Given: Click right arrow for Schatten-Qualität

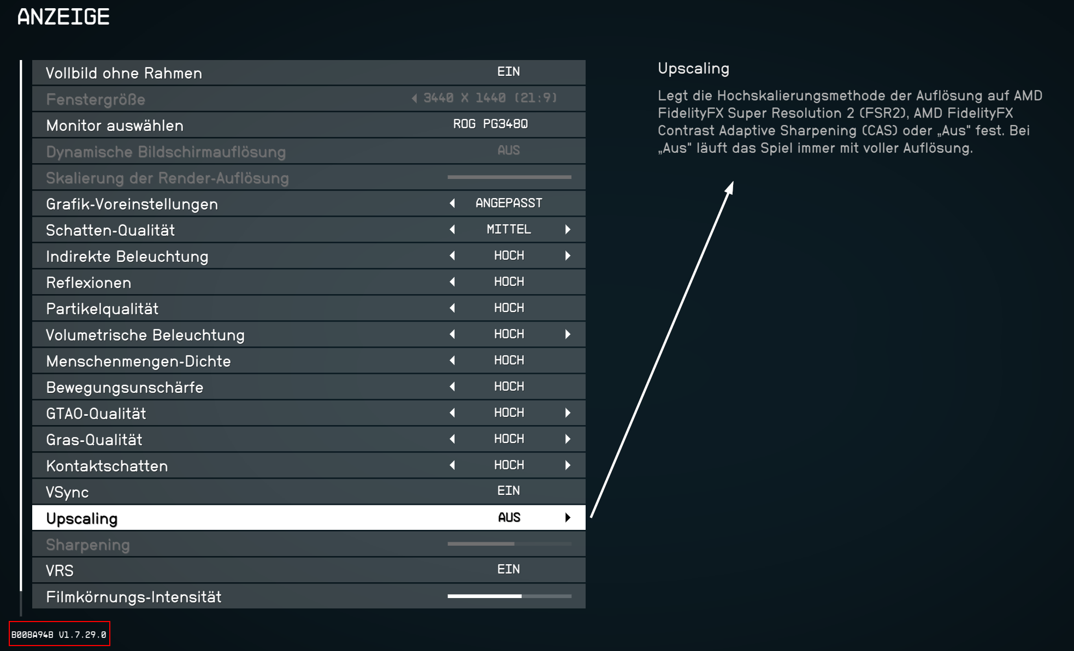Looking at the screenshot, I should (x=568, y=230).
